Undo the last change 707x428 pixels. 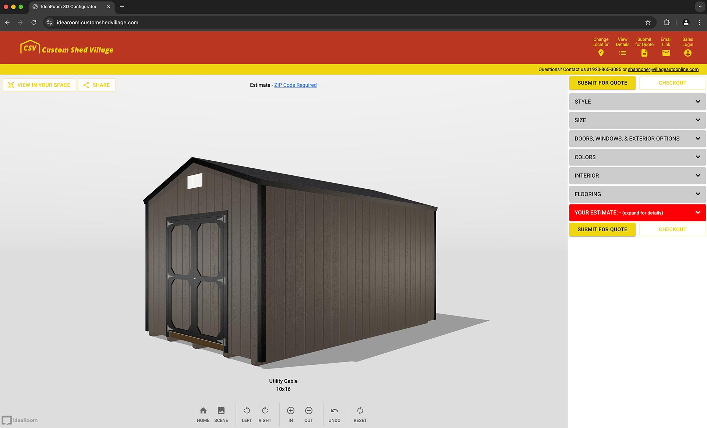click(334, 411)
